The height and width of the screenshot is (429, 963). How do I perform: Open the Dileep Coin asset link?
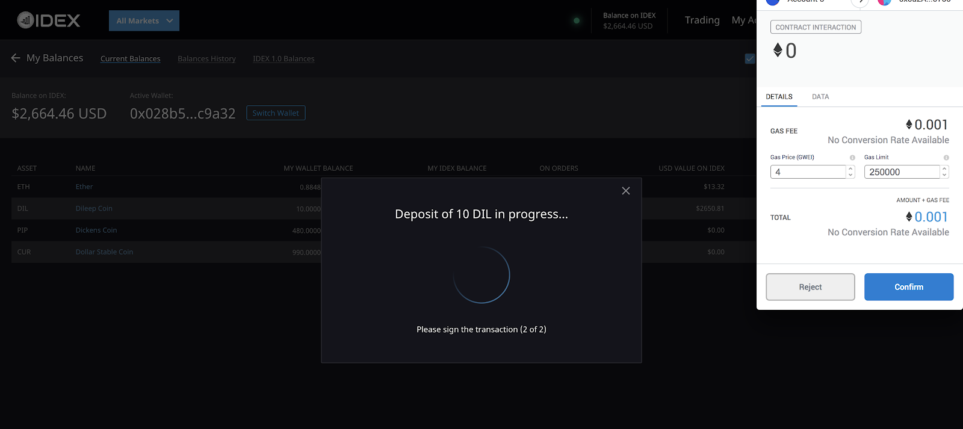coord(94,208)
